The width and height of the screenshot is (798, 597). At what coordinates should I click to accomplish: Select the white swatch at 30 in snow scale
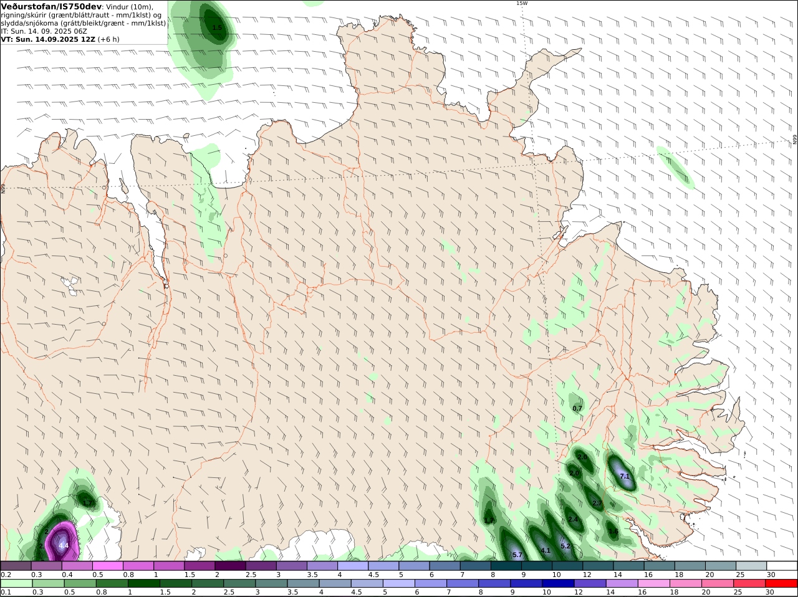coord(782,566)
